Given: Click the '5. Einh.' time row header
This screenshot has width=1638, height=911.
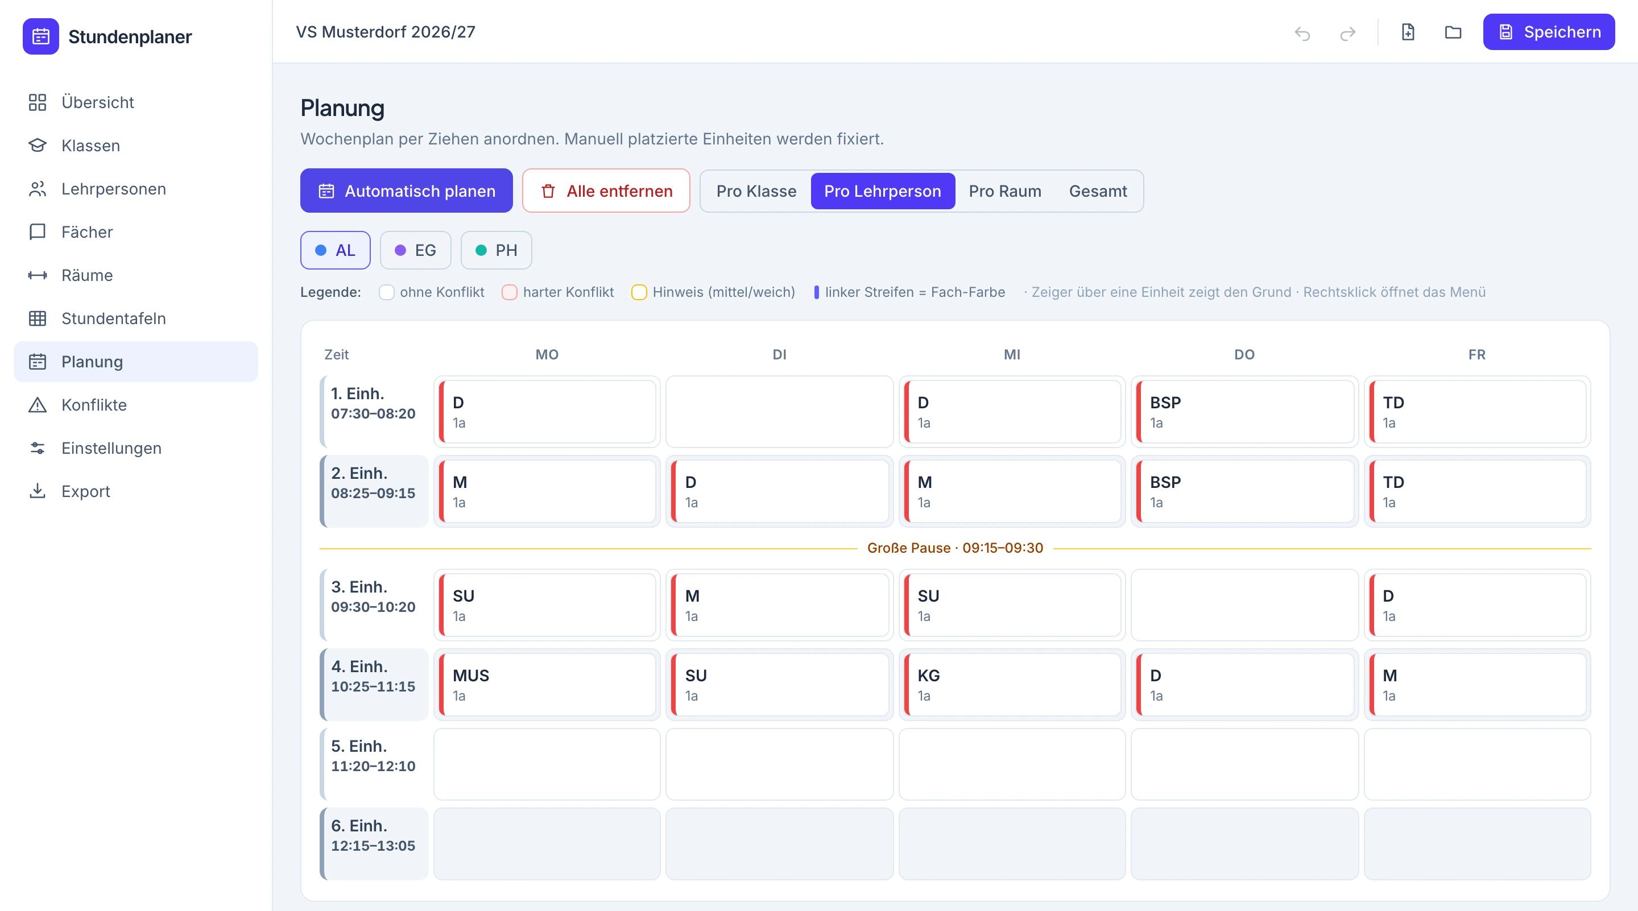Looking at the screenshot, I should click(x=374, y=764).
